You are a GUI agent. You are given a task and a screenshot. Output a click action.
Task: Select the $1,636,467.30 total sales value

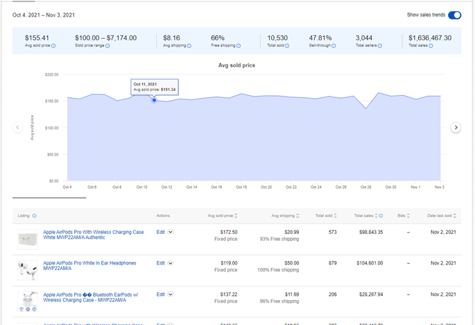coord(430,38)
